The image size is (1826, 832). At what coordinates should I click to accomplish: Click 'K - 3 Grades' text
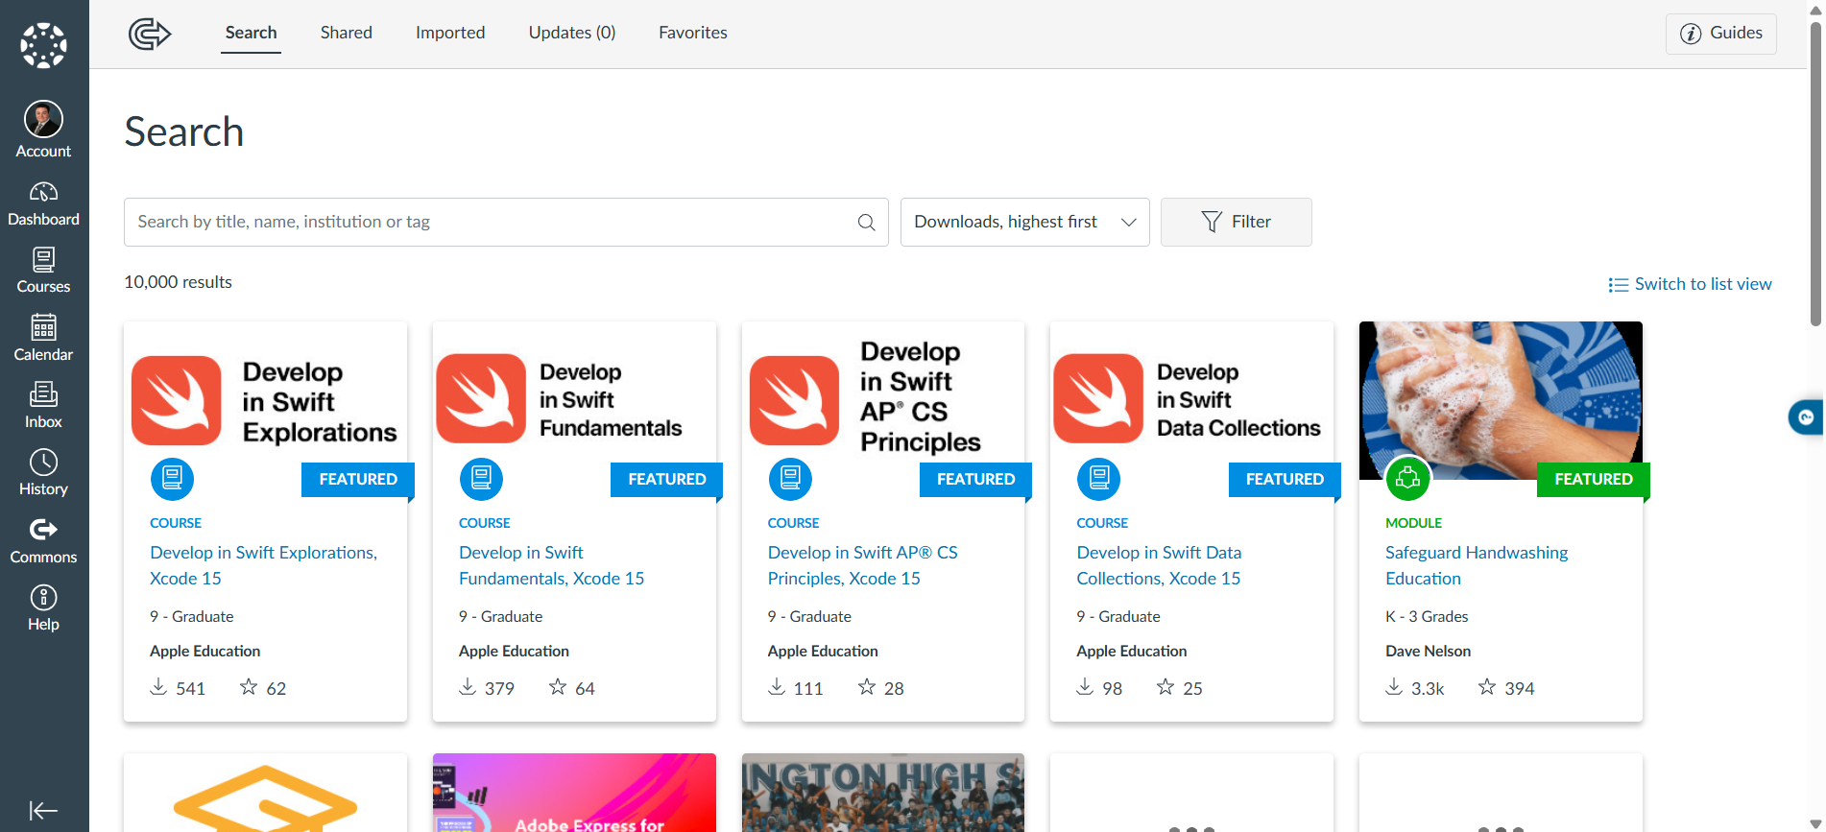click(1427, 616)
